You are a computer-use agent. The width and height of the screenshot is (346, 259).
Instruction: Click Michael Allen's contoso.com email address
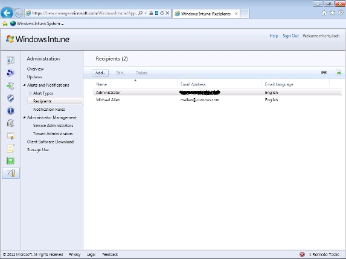(x=200, y=100)
